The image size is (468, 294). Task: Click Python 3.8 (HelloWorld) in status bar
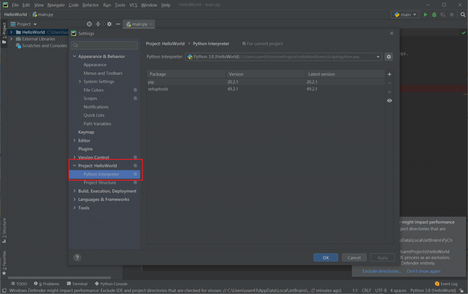coord(433,291)
